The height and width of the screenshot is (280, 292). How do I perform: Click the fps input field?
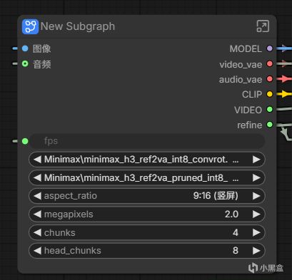[146, 141]
